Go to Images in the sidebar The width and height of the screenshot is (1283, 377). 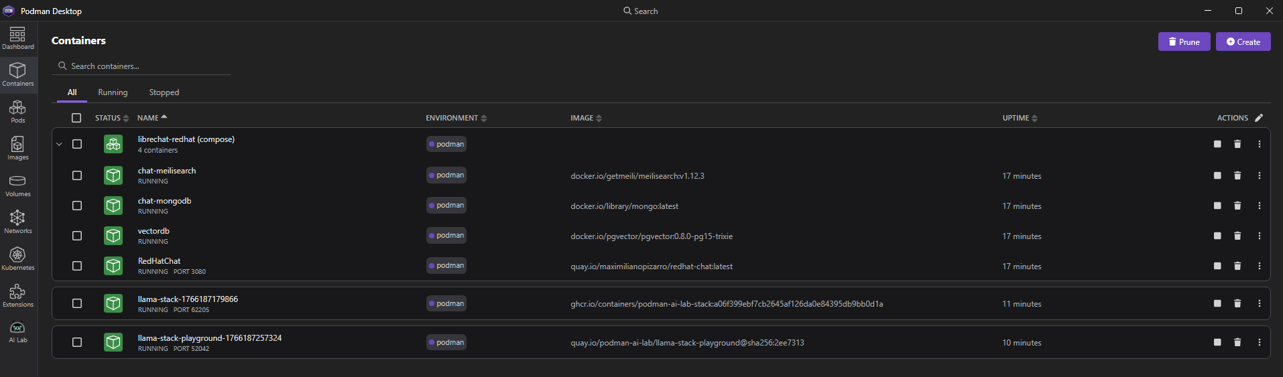(18, 149)
